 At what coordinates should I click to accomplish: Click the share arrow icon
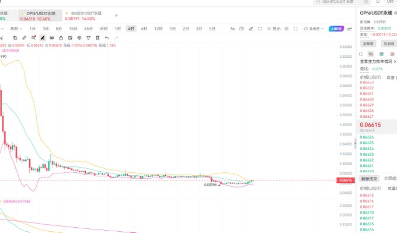pos(350,29)
